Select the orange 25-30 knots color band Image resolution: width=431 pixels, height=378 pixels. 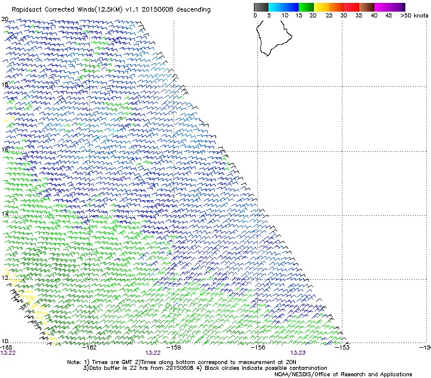[x=337, y=7]
